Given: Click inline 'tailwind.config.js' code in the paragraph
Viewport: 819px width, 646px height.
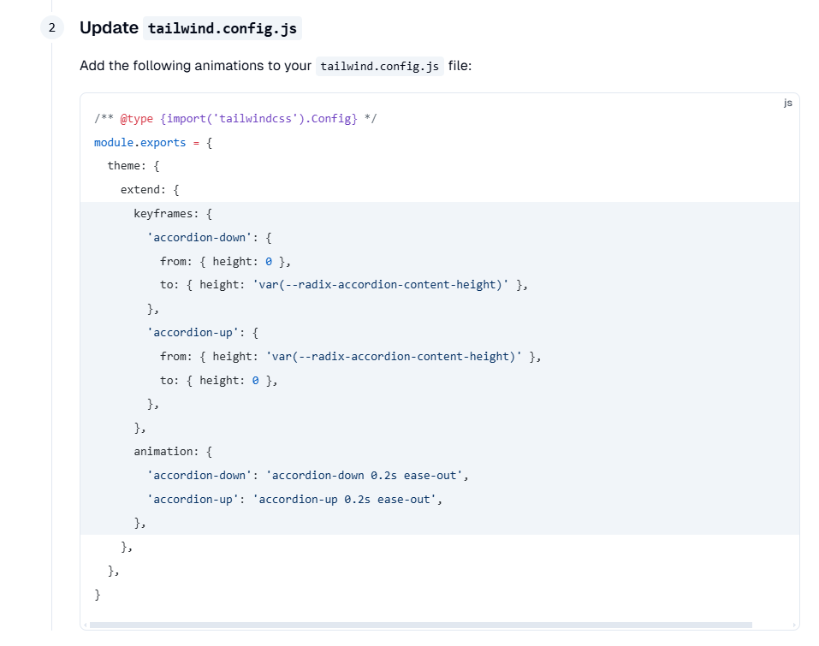Looking at the screenshot, I should [379, 67].
